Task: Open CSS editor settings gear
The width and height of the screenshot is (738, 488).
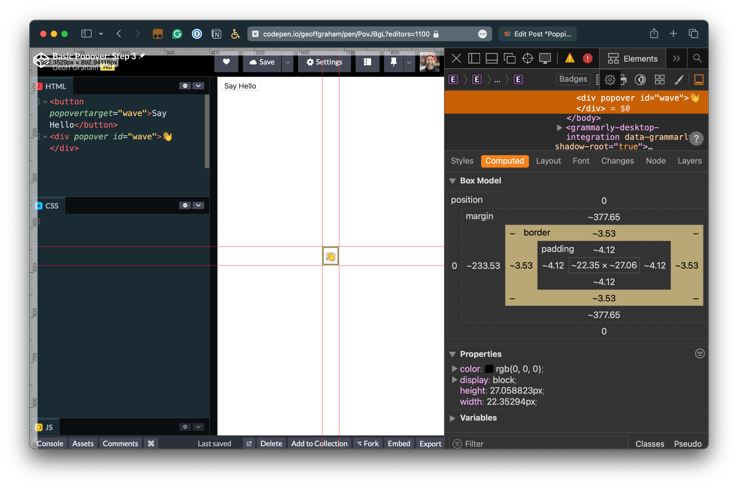Action: pyautogui.click(x=185, y=205)
